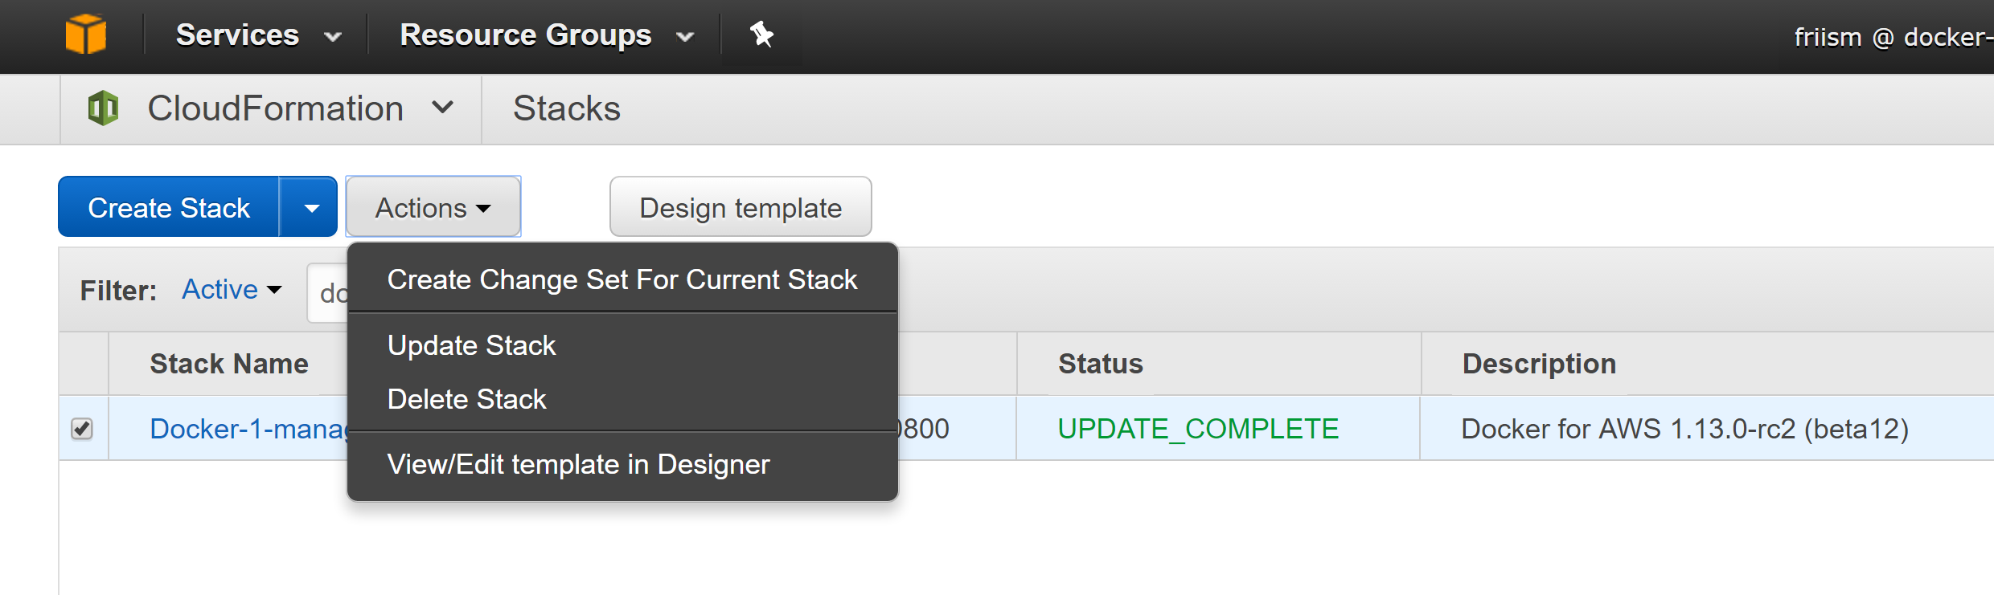Select Update Stack from Actions menu
1994x595 pixels.
click(471, 345)
